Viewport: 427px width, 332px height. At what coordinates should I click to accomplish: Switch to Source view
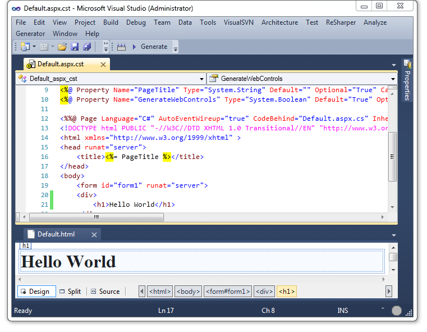point(105,292)
